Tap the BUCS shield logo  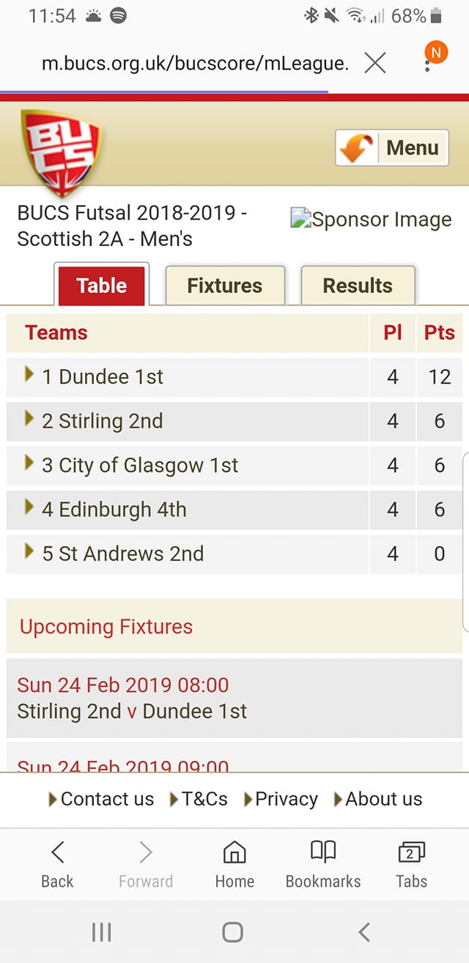click(61, 152)
